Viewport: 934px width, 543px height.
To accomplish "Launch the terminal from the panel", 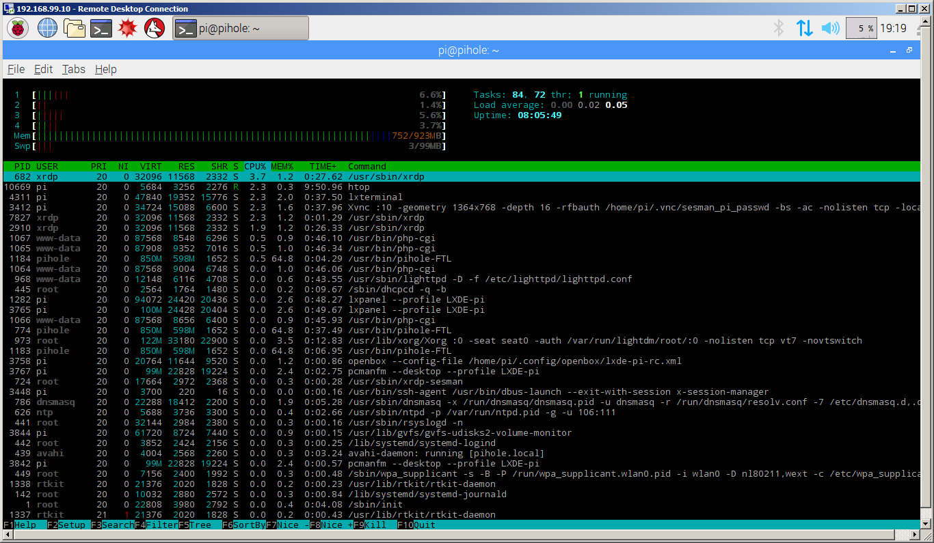I will coord(101,28).
